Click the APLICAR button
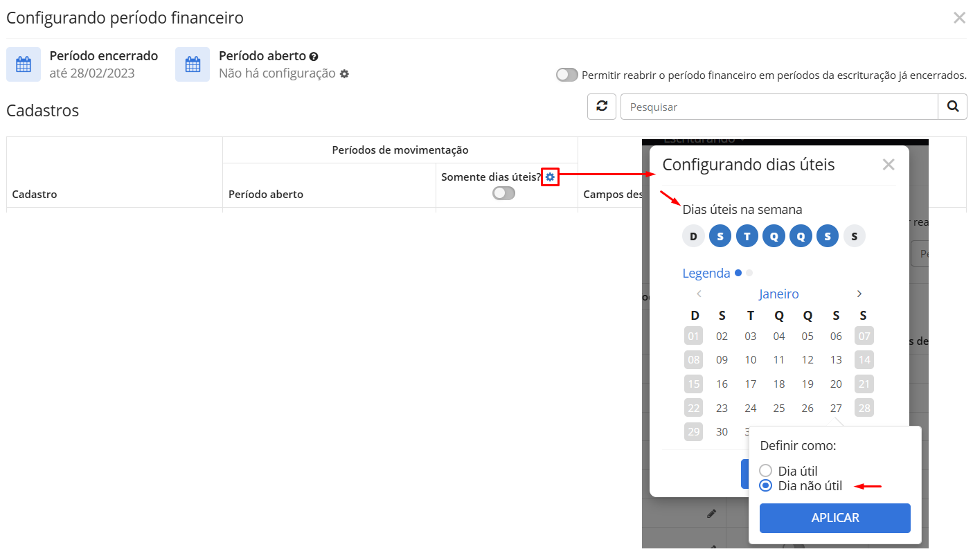Screen dimensions: 973x556 coord(835,518)
